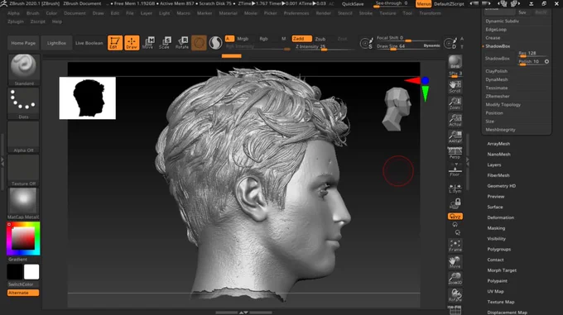Click the head navigation gizmo
The width and height of the screenshot is (563, 315).
[x=397, y=109]
